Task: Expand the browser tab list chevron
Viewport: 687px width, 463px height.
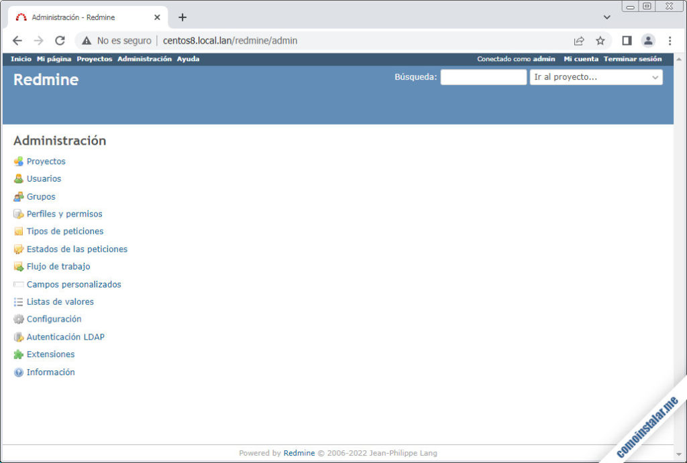Action: [x=606, y=16]
